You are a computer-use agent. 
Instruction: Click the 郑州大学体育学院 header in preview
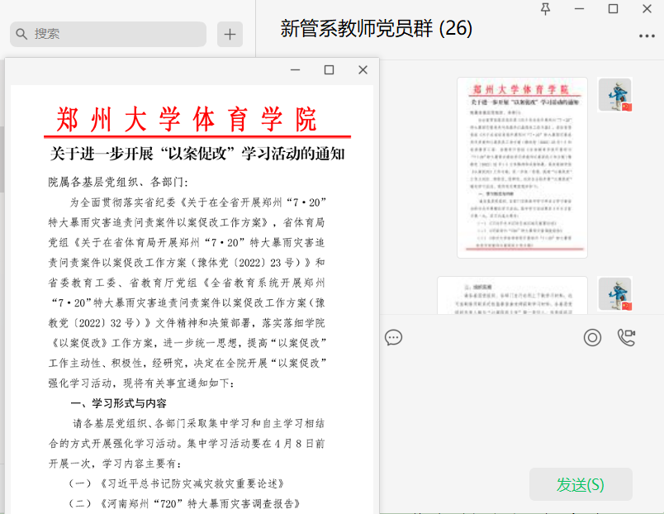pos(187,120)
